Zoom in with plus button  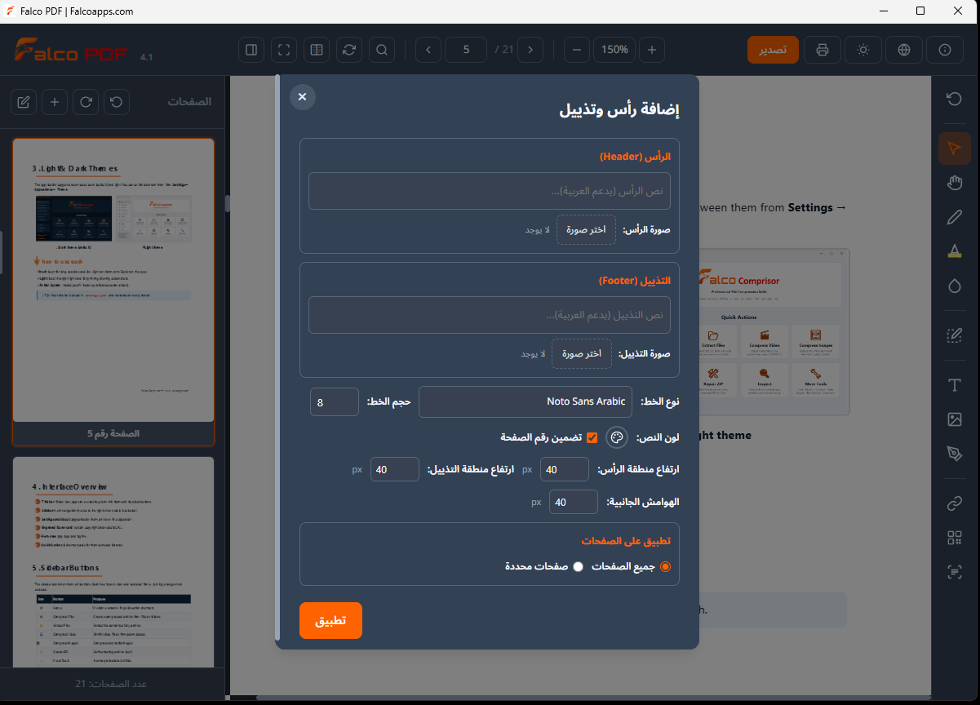click(651, 50)
